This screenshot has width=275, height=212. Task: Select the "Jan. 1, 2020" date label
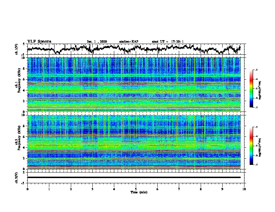(97, 42)
